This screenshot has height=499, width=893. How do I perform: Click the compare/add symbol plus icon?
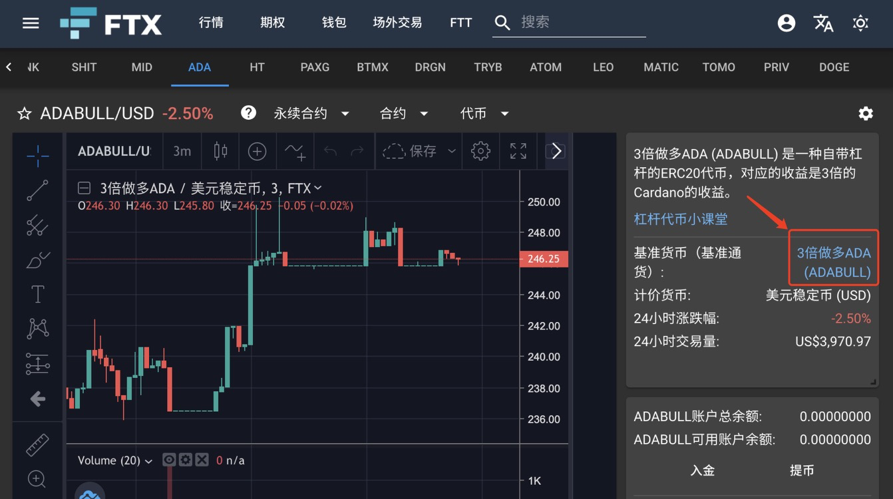coord(257,151)
